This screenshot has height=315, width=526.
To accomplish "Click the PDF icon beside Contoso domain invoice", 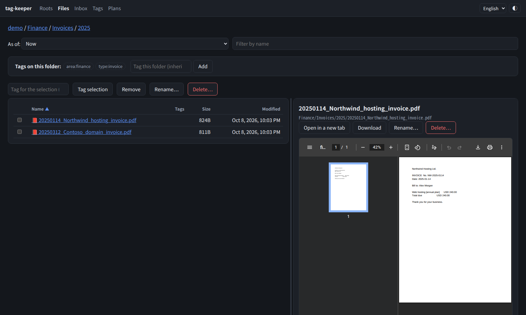I will click(35, 132).
